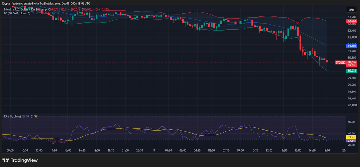Click the 78,000 price axis label
The image size is (360, 167).
352,105
